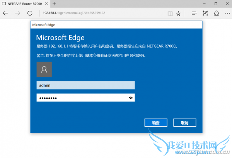Refresh the current page
Screen dimensions: 232x158
[x=30, y=13]
